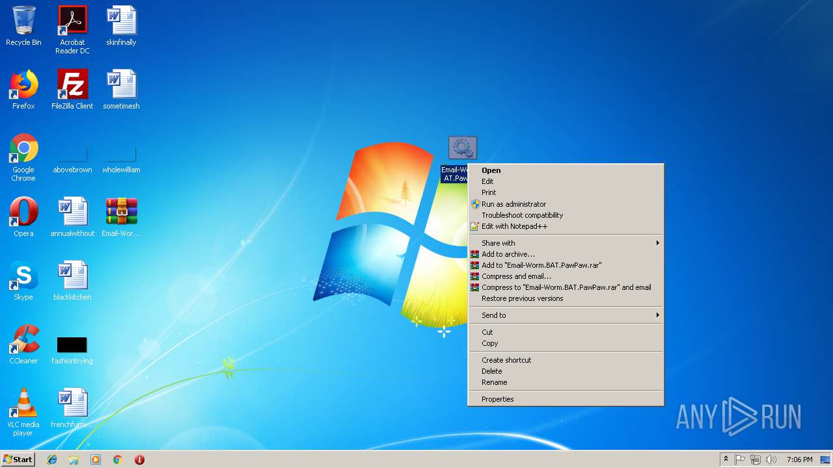The width and height of the screenshot is (833, 468).
Task: Expand the Share with submenu
Action: point(566,243)
